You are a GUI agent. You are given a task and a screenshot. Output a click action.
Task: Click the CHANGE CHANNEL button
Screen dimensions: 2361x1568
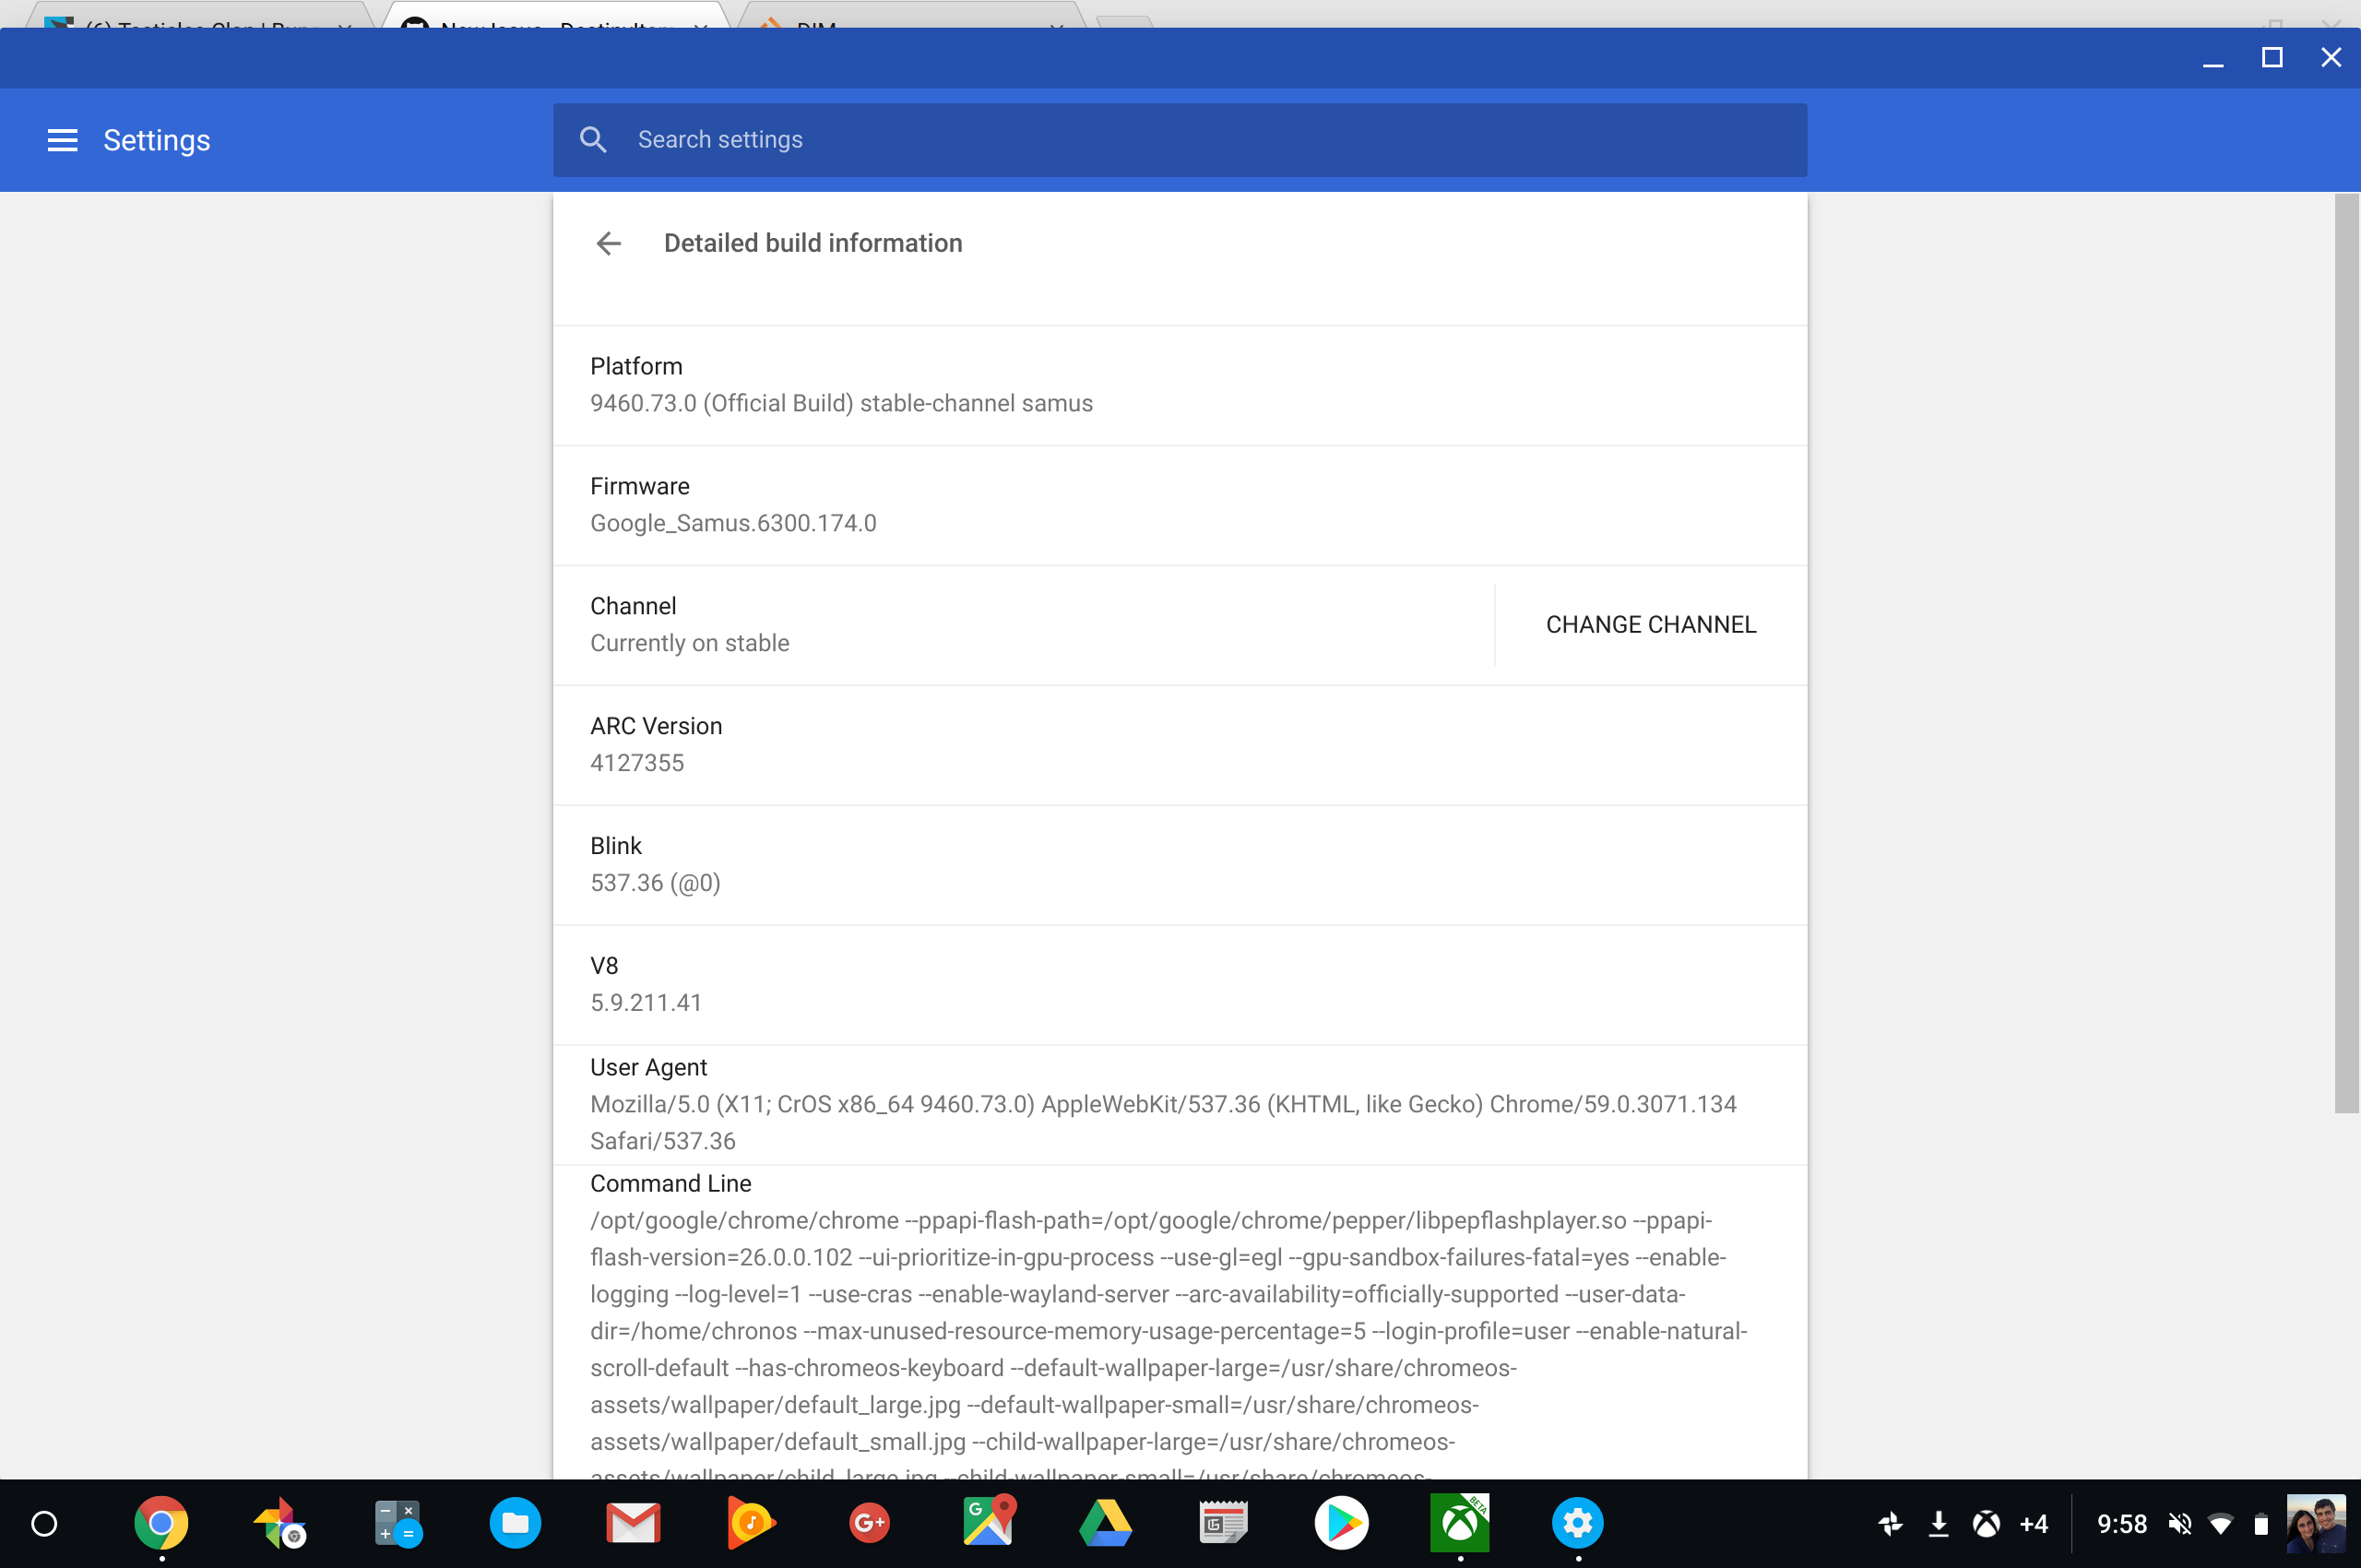tap(1649, 624)
